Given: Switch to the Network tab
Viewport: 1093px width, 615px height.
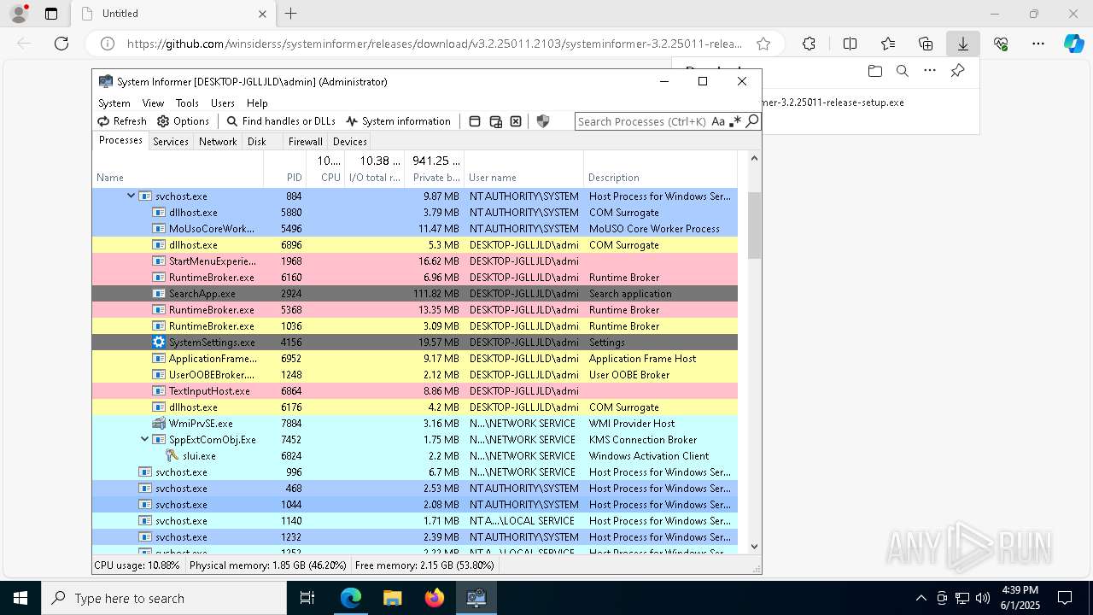Looking at the screenshot, I should pos(218,142).
